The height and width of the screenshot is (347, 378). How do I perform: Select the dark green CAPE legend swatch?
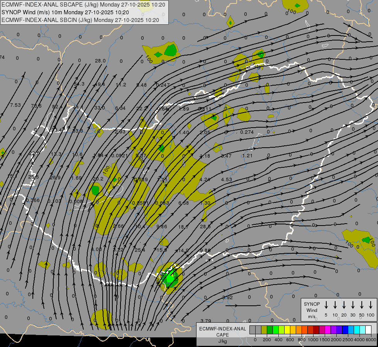coord(270,330)
